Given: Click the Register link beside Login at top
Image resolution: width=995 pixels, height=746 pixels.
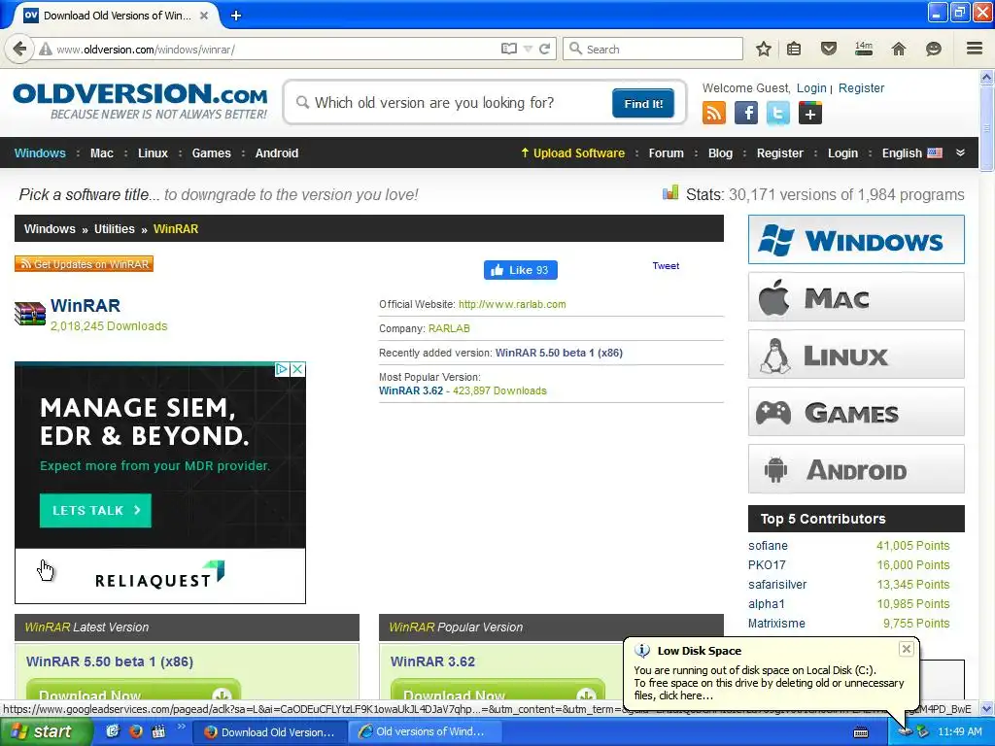Looking at the screenshot, I should point(861,88).
